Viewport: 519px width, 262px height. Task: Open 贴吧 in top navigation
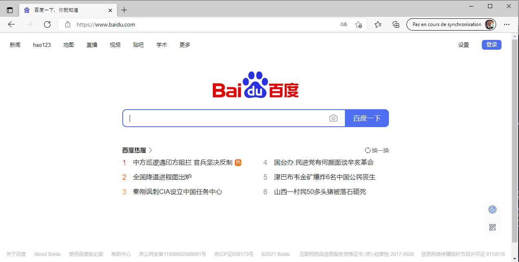click(x=139, y=45)
